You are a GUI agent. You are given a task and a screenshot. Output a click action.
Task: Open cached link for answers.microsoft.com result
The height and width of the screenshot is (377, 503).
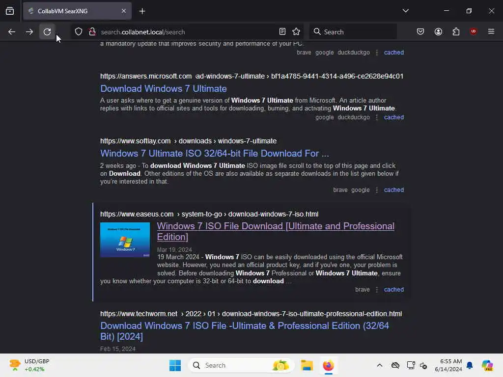(394, 117)
